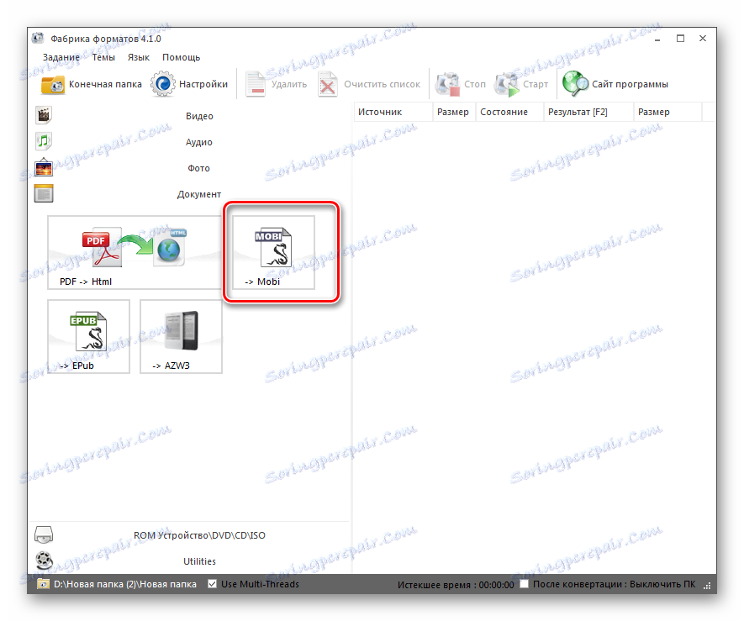The image size is (744, 621).
Task: Expand the Аудио category
Action: (198, 142)
